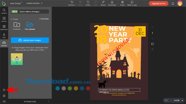
Task: Open the Resize tool
Action: 103,3
